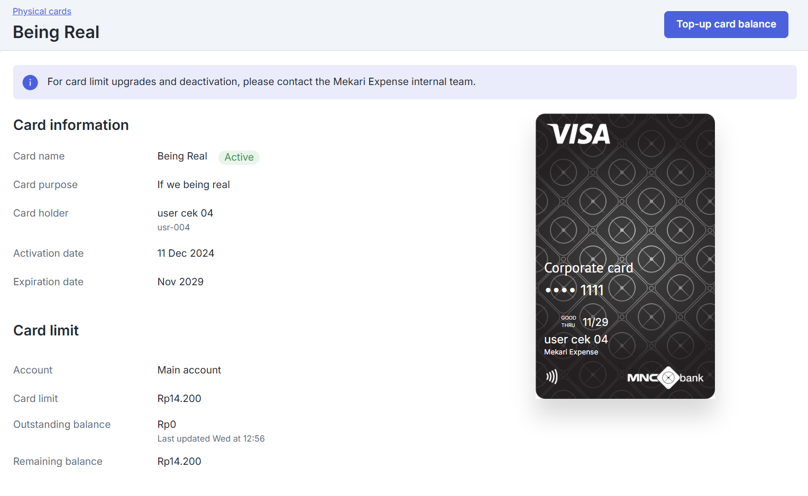Viewport: 808px width, 496px height.
Task: Click the card name value 'Being Real'
Action: [182, 156]
